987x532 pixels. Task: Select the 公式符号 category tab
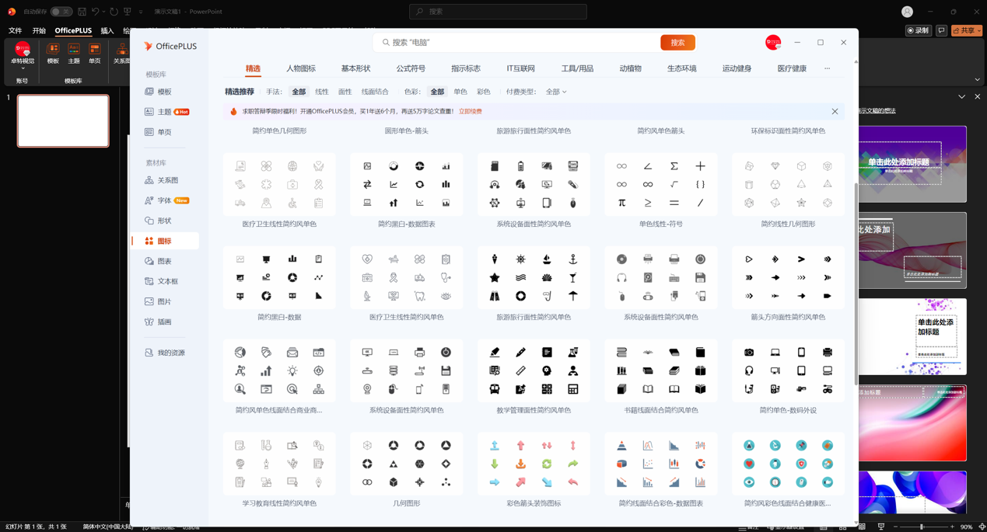tap(411, 68)
